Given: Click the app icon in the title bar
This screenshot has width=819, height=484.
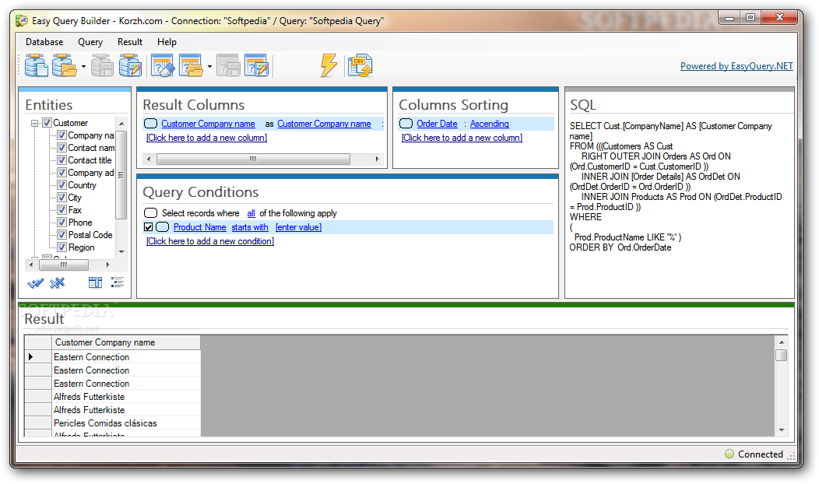Looking at the screenshot, I should coord(22,21).
